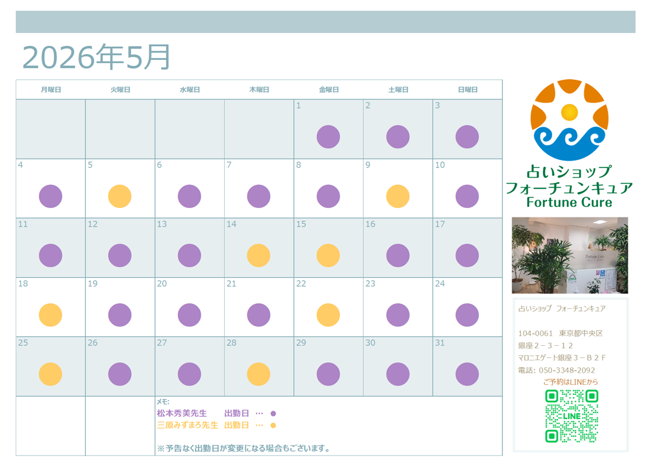
Task: Click the blue-gray banner bar at top
Action: click(x=325, y=22)
